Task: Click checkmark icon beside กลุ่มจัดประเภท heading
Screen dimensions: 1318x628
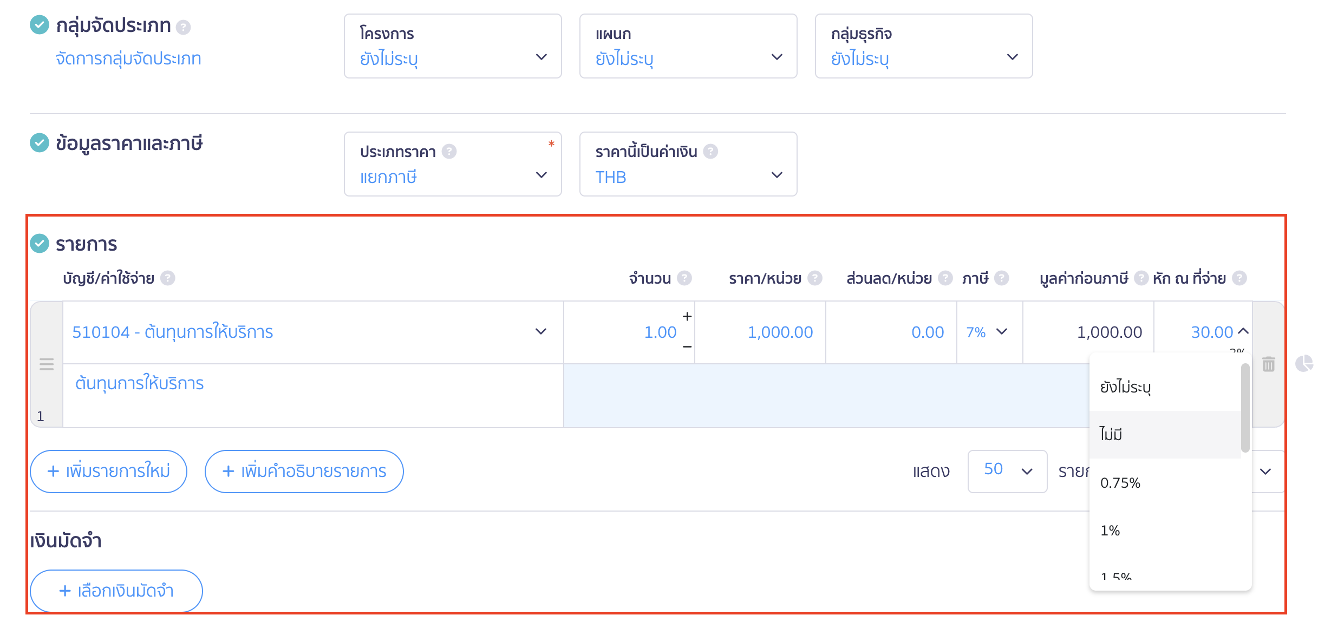Action: coord(40,24)
